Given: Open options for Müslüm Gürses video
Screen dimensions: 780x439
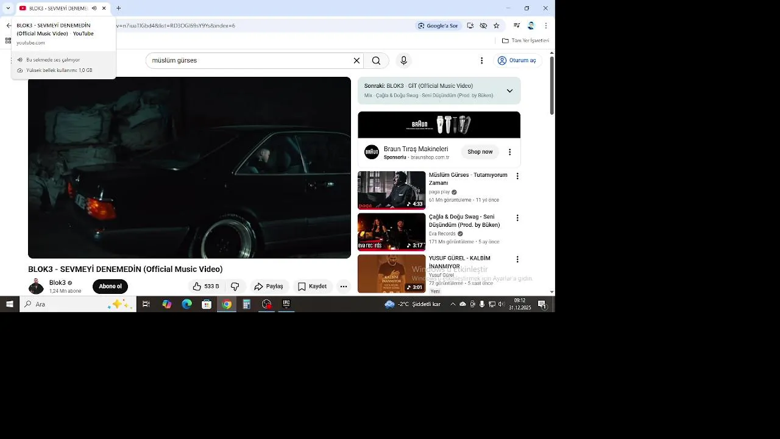Looking at the screenshot, I should (x=517, y=176).
